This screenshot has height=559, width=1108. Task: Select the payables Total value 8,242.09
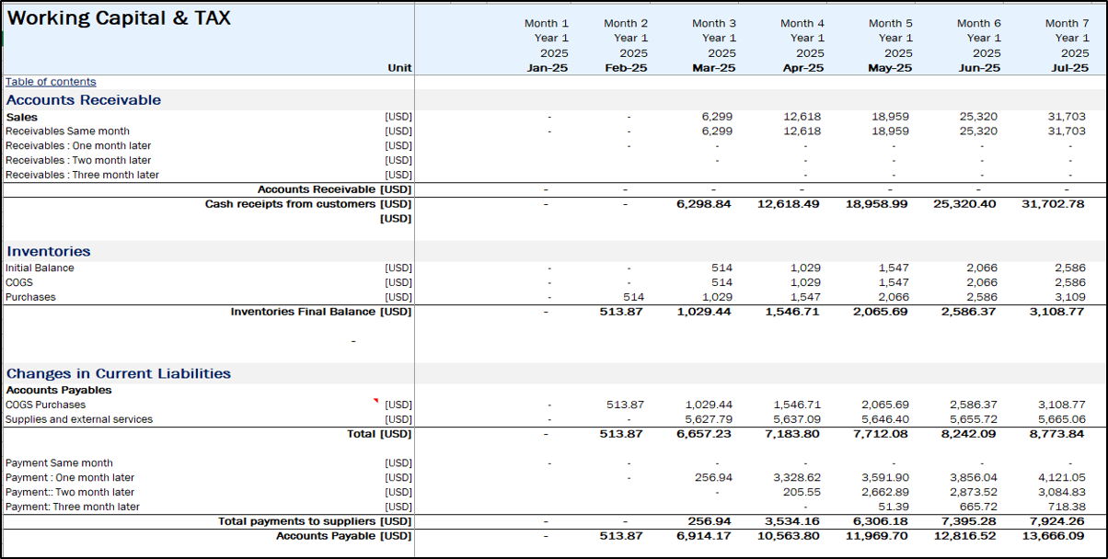tap(966, 434)
